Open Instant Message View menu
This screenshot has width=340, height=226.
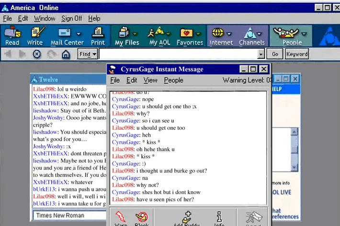(x=150, y=80)
